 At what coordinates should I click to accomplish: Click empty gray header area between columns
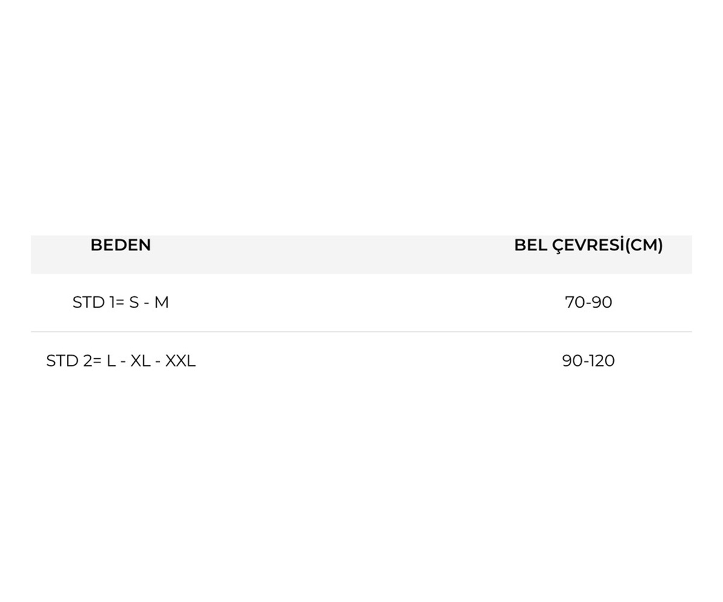331,254
